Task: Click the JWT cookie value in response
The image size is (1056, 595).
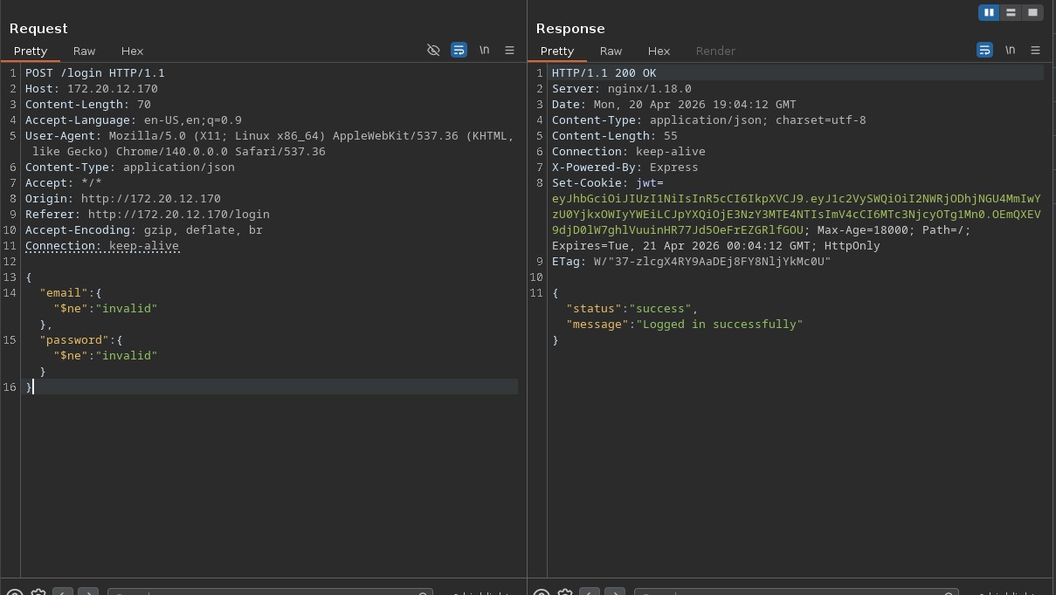Action: pyautogui.click(x=795, y=215)
